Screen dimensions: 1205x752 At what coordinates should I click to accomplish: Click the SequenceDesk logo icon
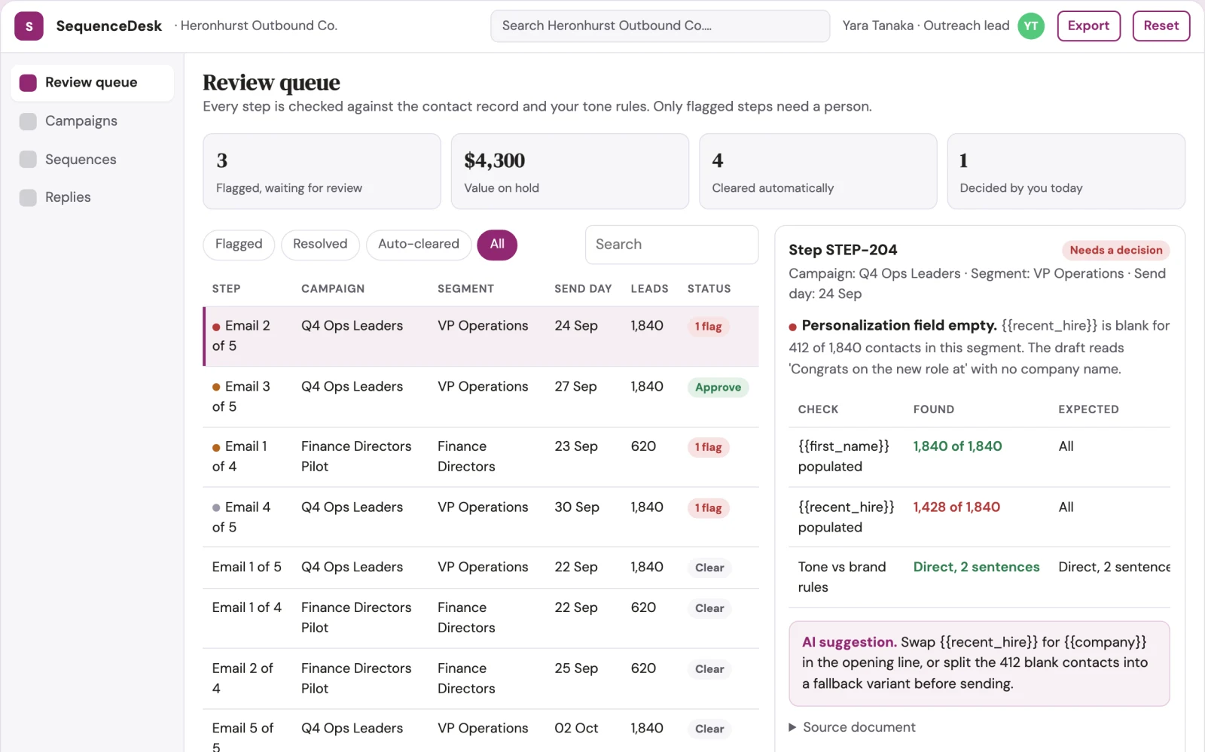pyautogui.click(x=29, y=26)
